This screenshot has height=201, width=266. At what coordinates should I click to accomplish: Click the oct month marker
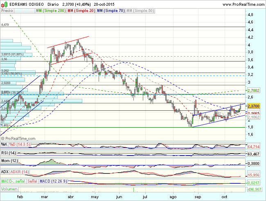pyautogui.click(x=224, y=197)
